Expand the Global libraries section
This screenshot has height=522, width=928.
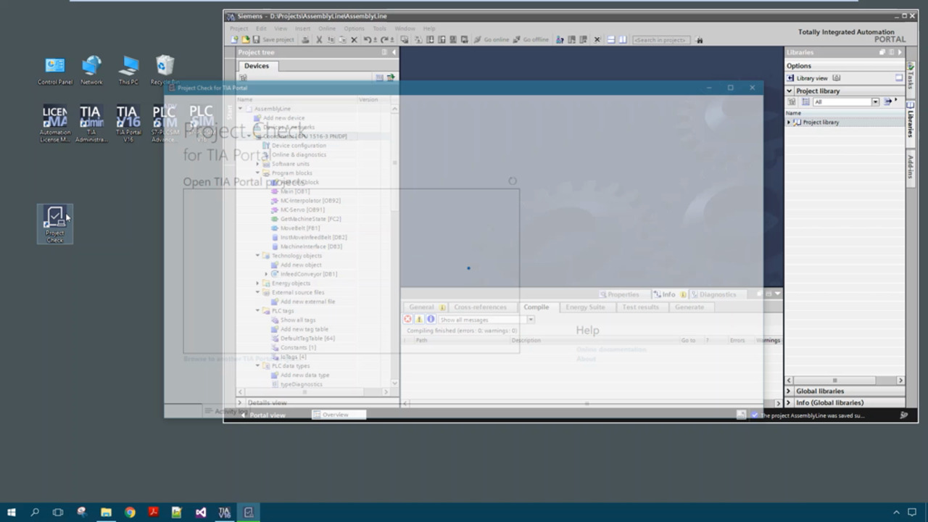coord(790,391)
